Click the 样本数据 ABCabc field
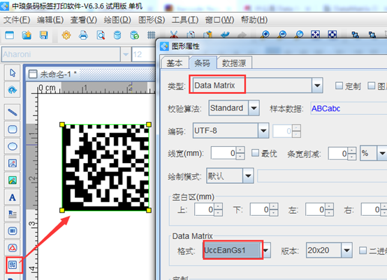 pos(349,108)
